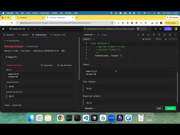
Task: Open Visual Studio Code from the Dock
Action: tap(86, 118)
